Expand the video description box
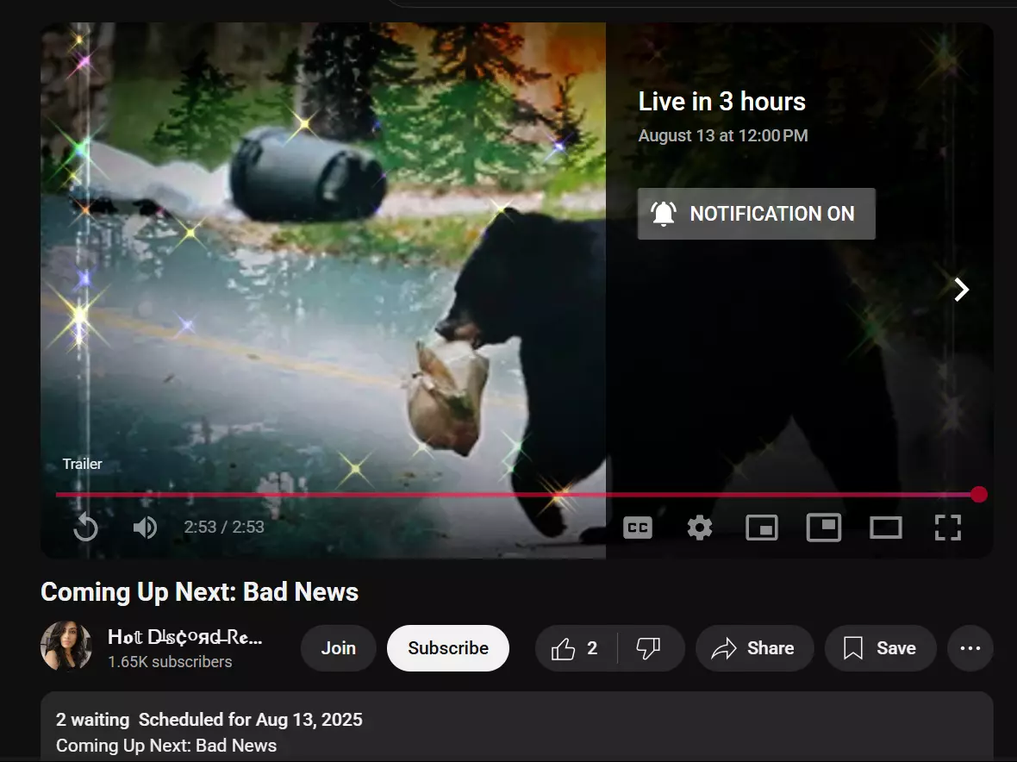Screen dimensions: 1017x762 pyautogui.click(x=517, y=731)
